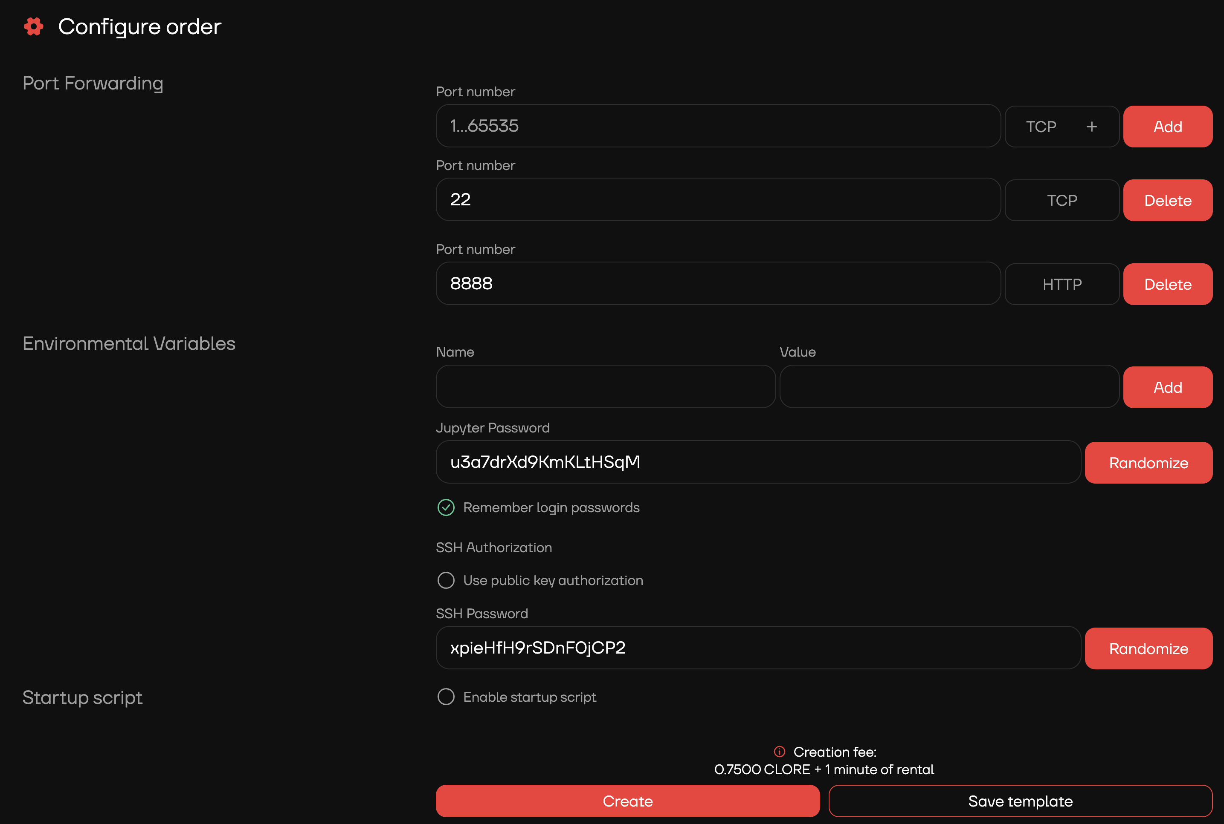Viewport: 1224px width, 824px height.
Task: Click the HTTP protocol box for port 8888
Action: click(1062, 284)
